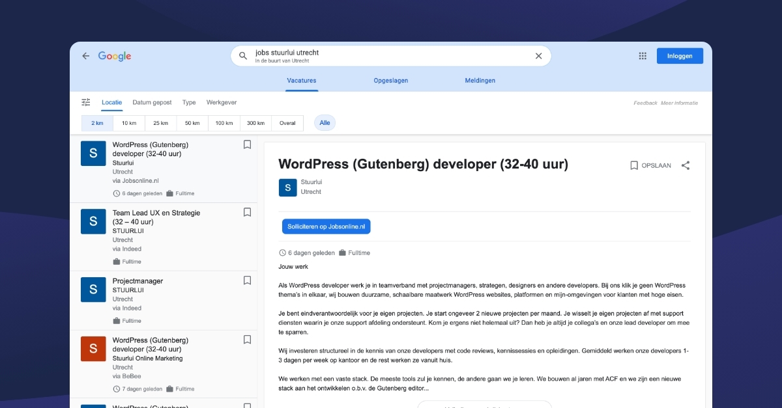Clear the search query with X
The image size is (782, 408).
click(538, 56)
